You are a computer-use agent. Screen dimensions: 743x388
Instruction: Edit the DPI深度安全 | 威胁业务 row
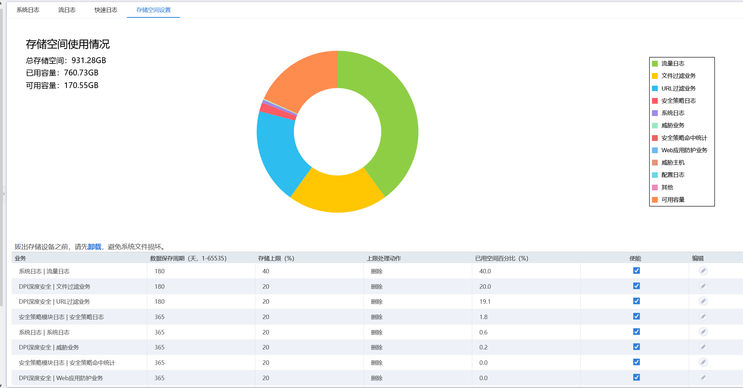tap(703, 347)
